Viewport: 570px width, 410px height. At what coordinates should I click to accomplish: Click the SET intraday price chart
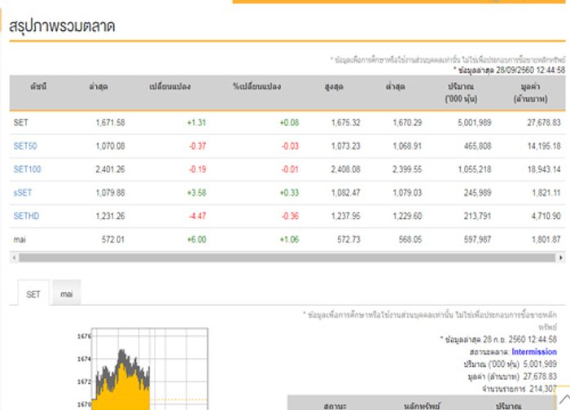pyautogui.click(x=149, y=369)
